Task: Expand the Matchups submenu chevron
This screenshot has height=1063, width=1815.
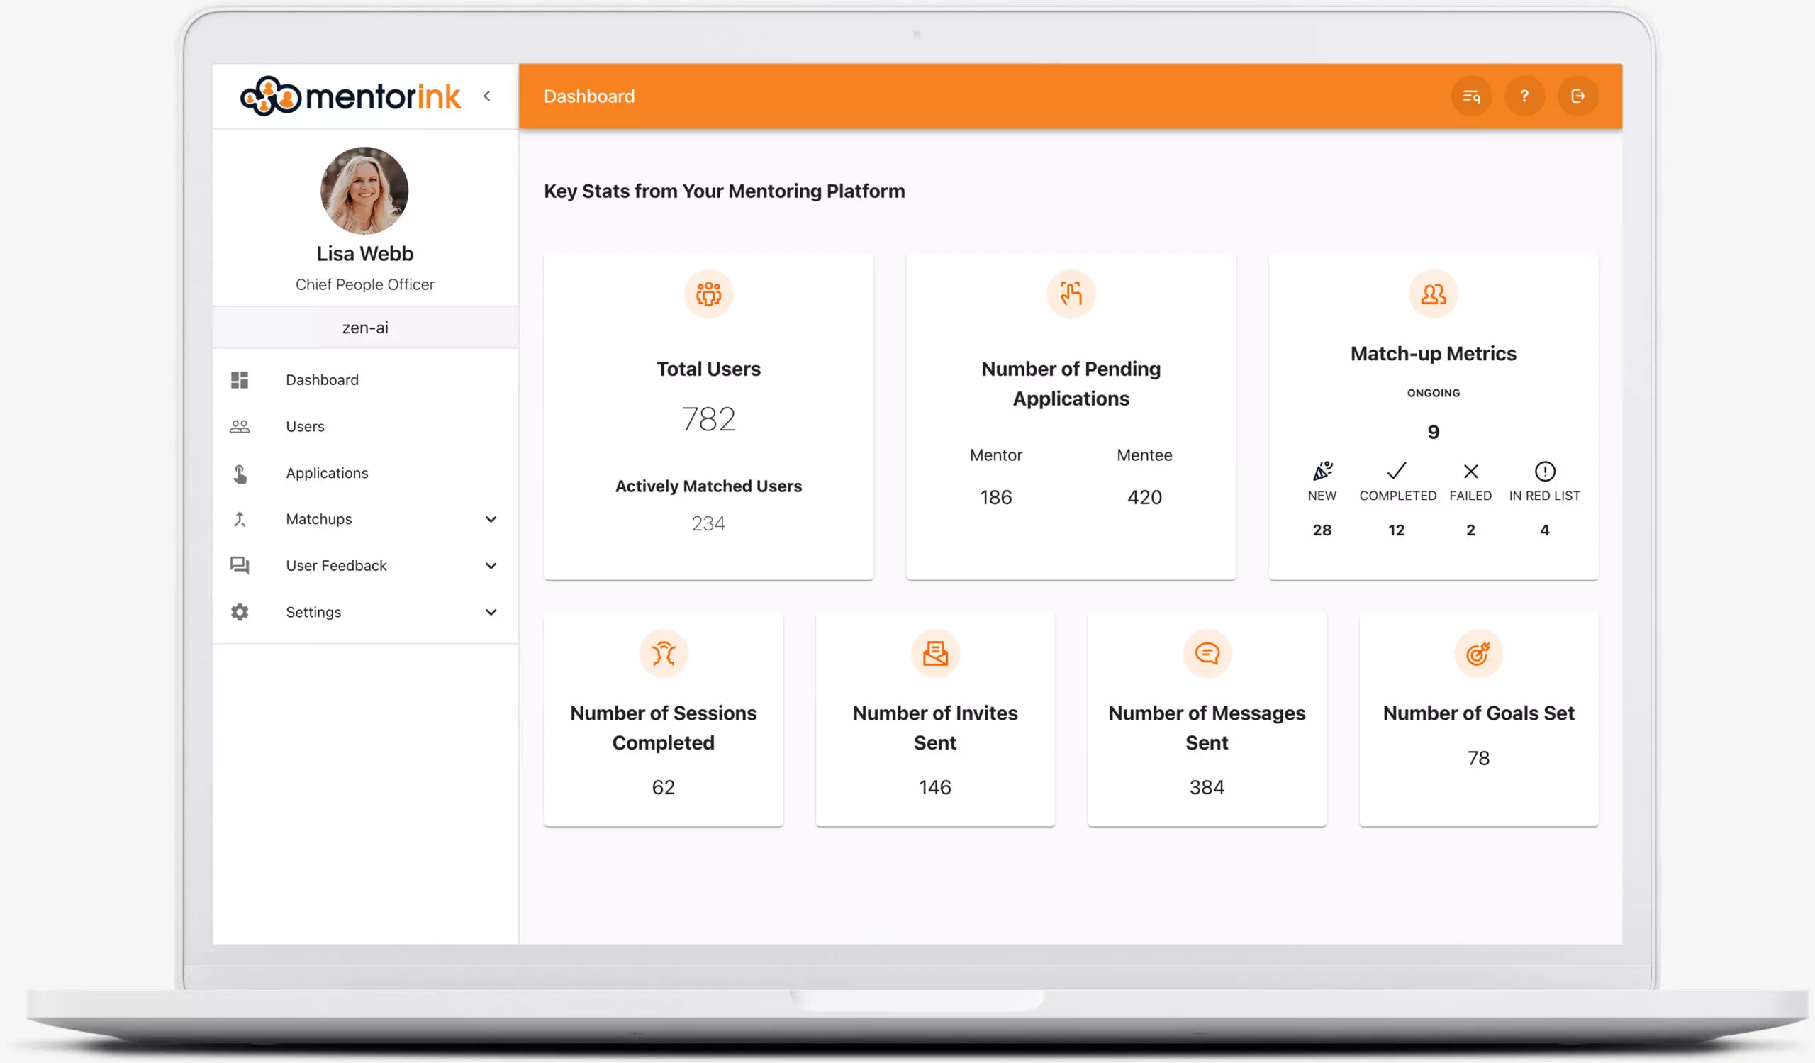Action: pos(491,519)
